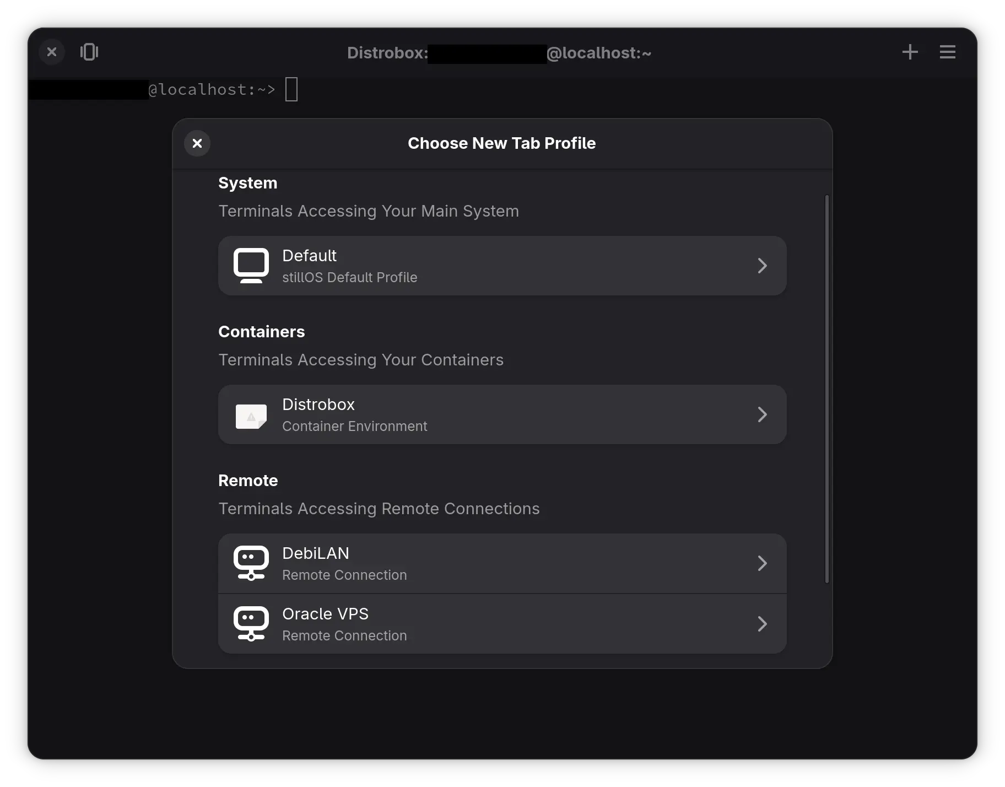Click the terminal prompt cursor
1005x787 pixels.
pyautogui.click(x=291, y=89)
